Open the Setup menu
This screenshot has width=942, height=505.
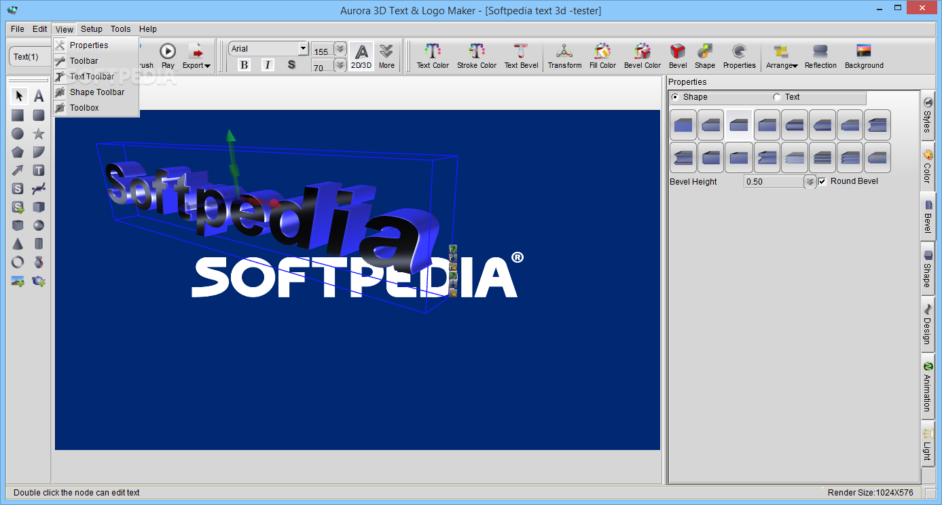[x=92, y=29]
